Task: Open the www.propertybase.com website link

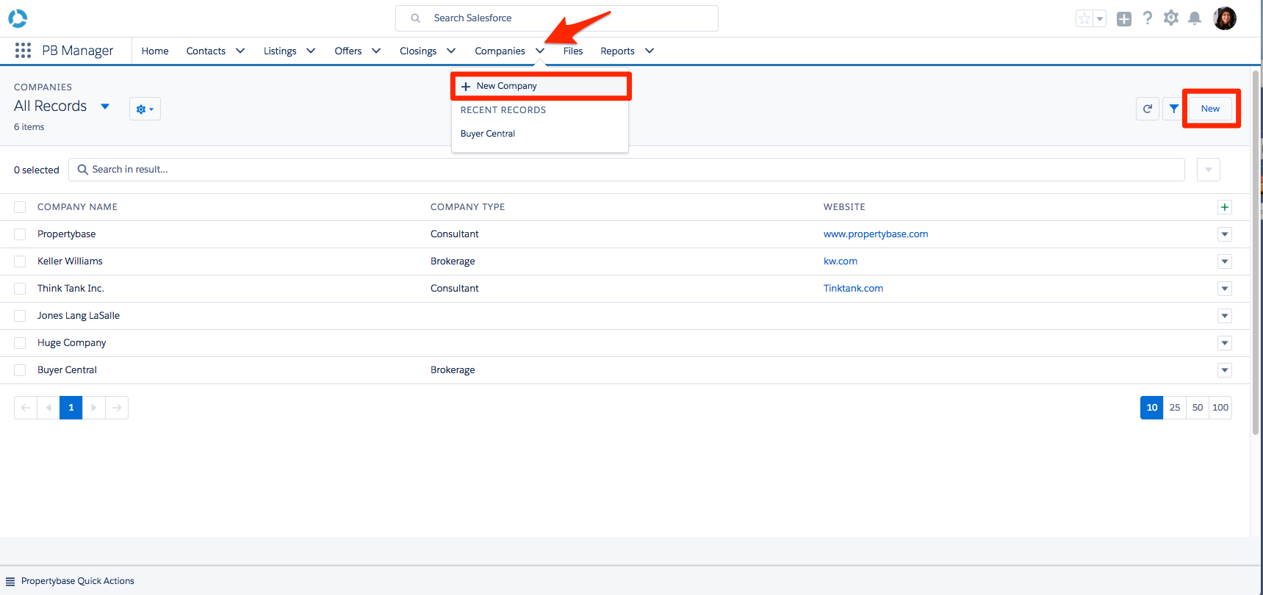Action: tap(876, 234)
